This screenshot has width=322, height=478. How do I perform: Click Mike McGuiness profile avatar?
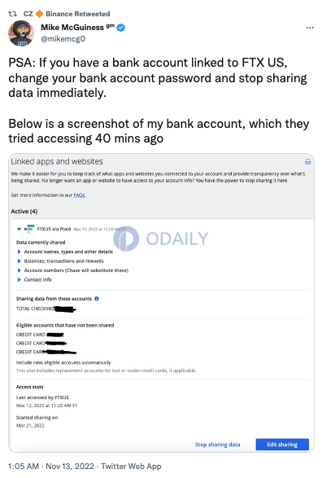point(21,33)
